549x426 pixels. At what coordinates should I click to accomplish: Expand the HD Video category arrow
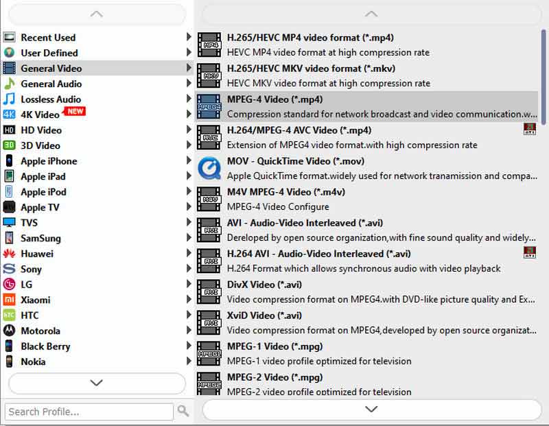(189, 130)
